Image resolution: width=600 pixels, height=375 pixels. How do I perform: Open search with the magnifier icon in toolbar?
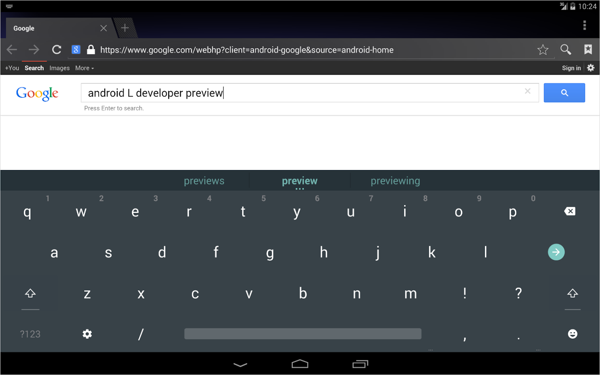click(565, 49)
